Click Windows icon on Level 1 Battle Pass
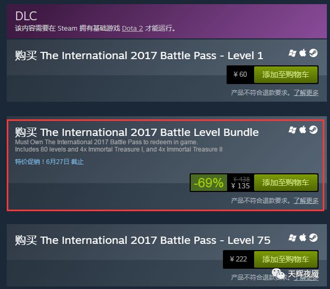The image size is (330, 289). (293, 53)
